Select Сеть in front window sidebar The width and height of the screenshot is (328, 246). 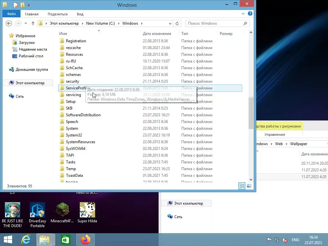[x=20, y=96]
